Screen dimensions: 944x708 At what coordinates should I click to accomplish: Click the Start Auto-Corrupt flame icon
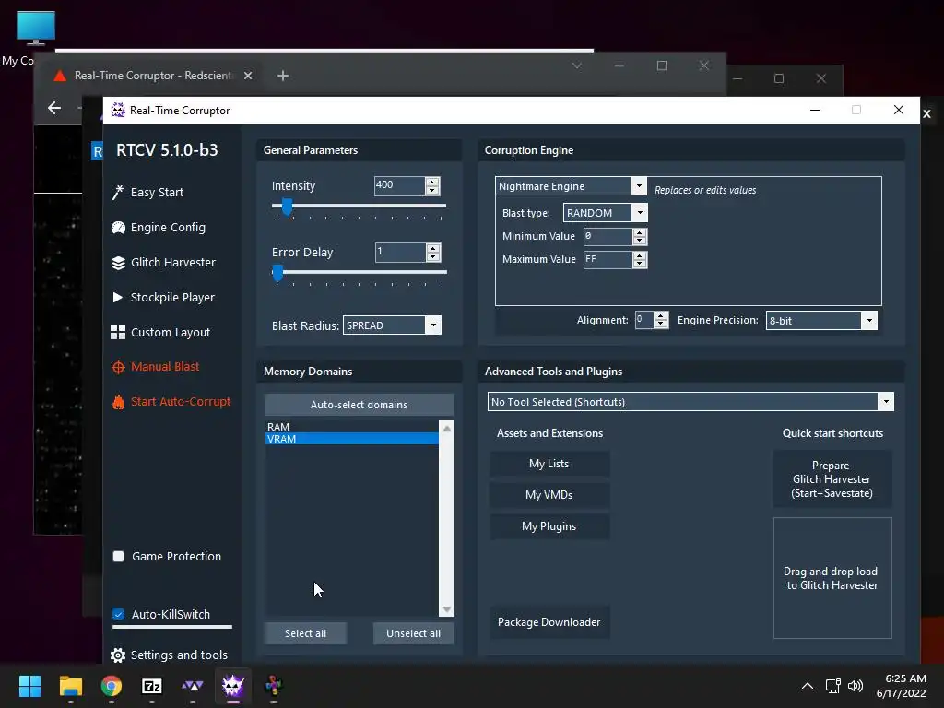[x=118, y=402]
